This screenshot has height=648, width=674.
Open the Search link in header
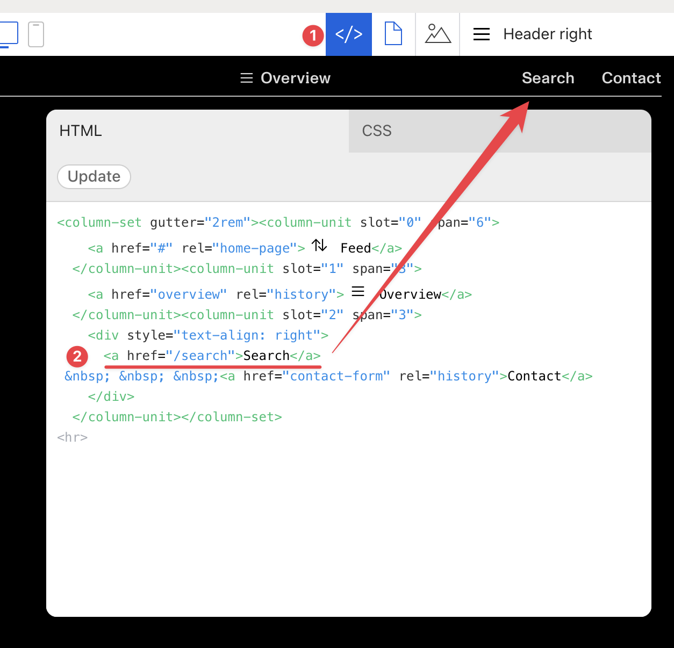548,78
